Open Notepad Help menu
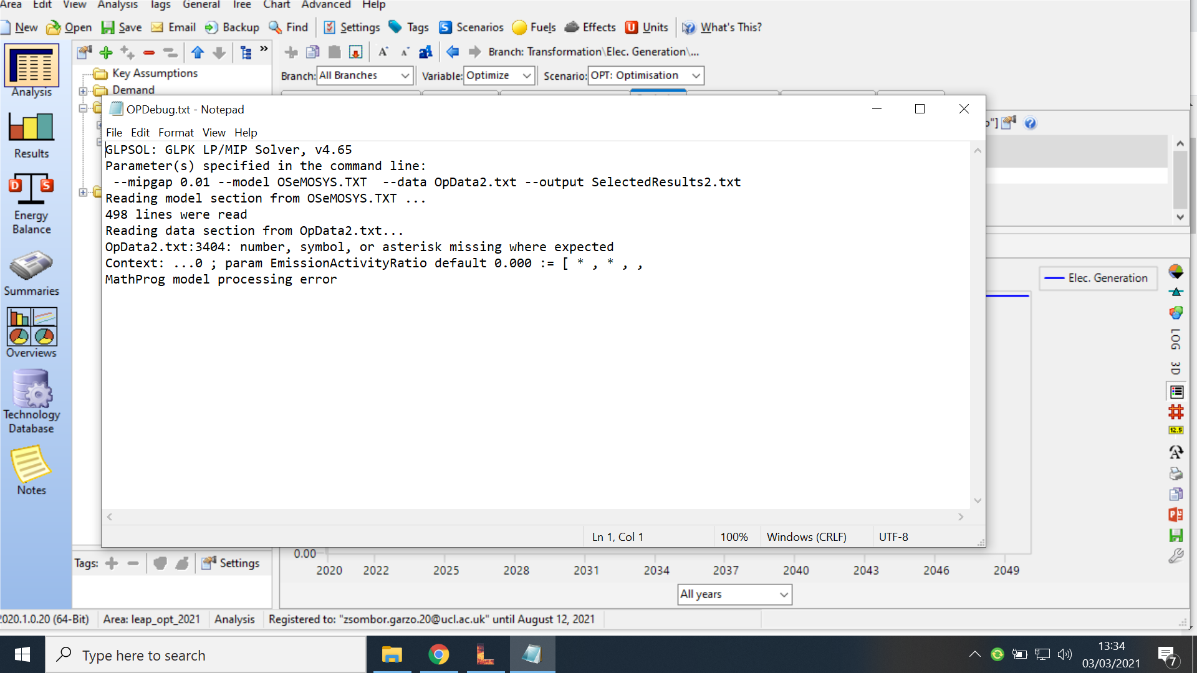Viewport: 1197px width, 673px height. tap(246, 133)
